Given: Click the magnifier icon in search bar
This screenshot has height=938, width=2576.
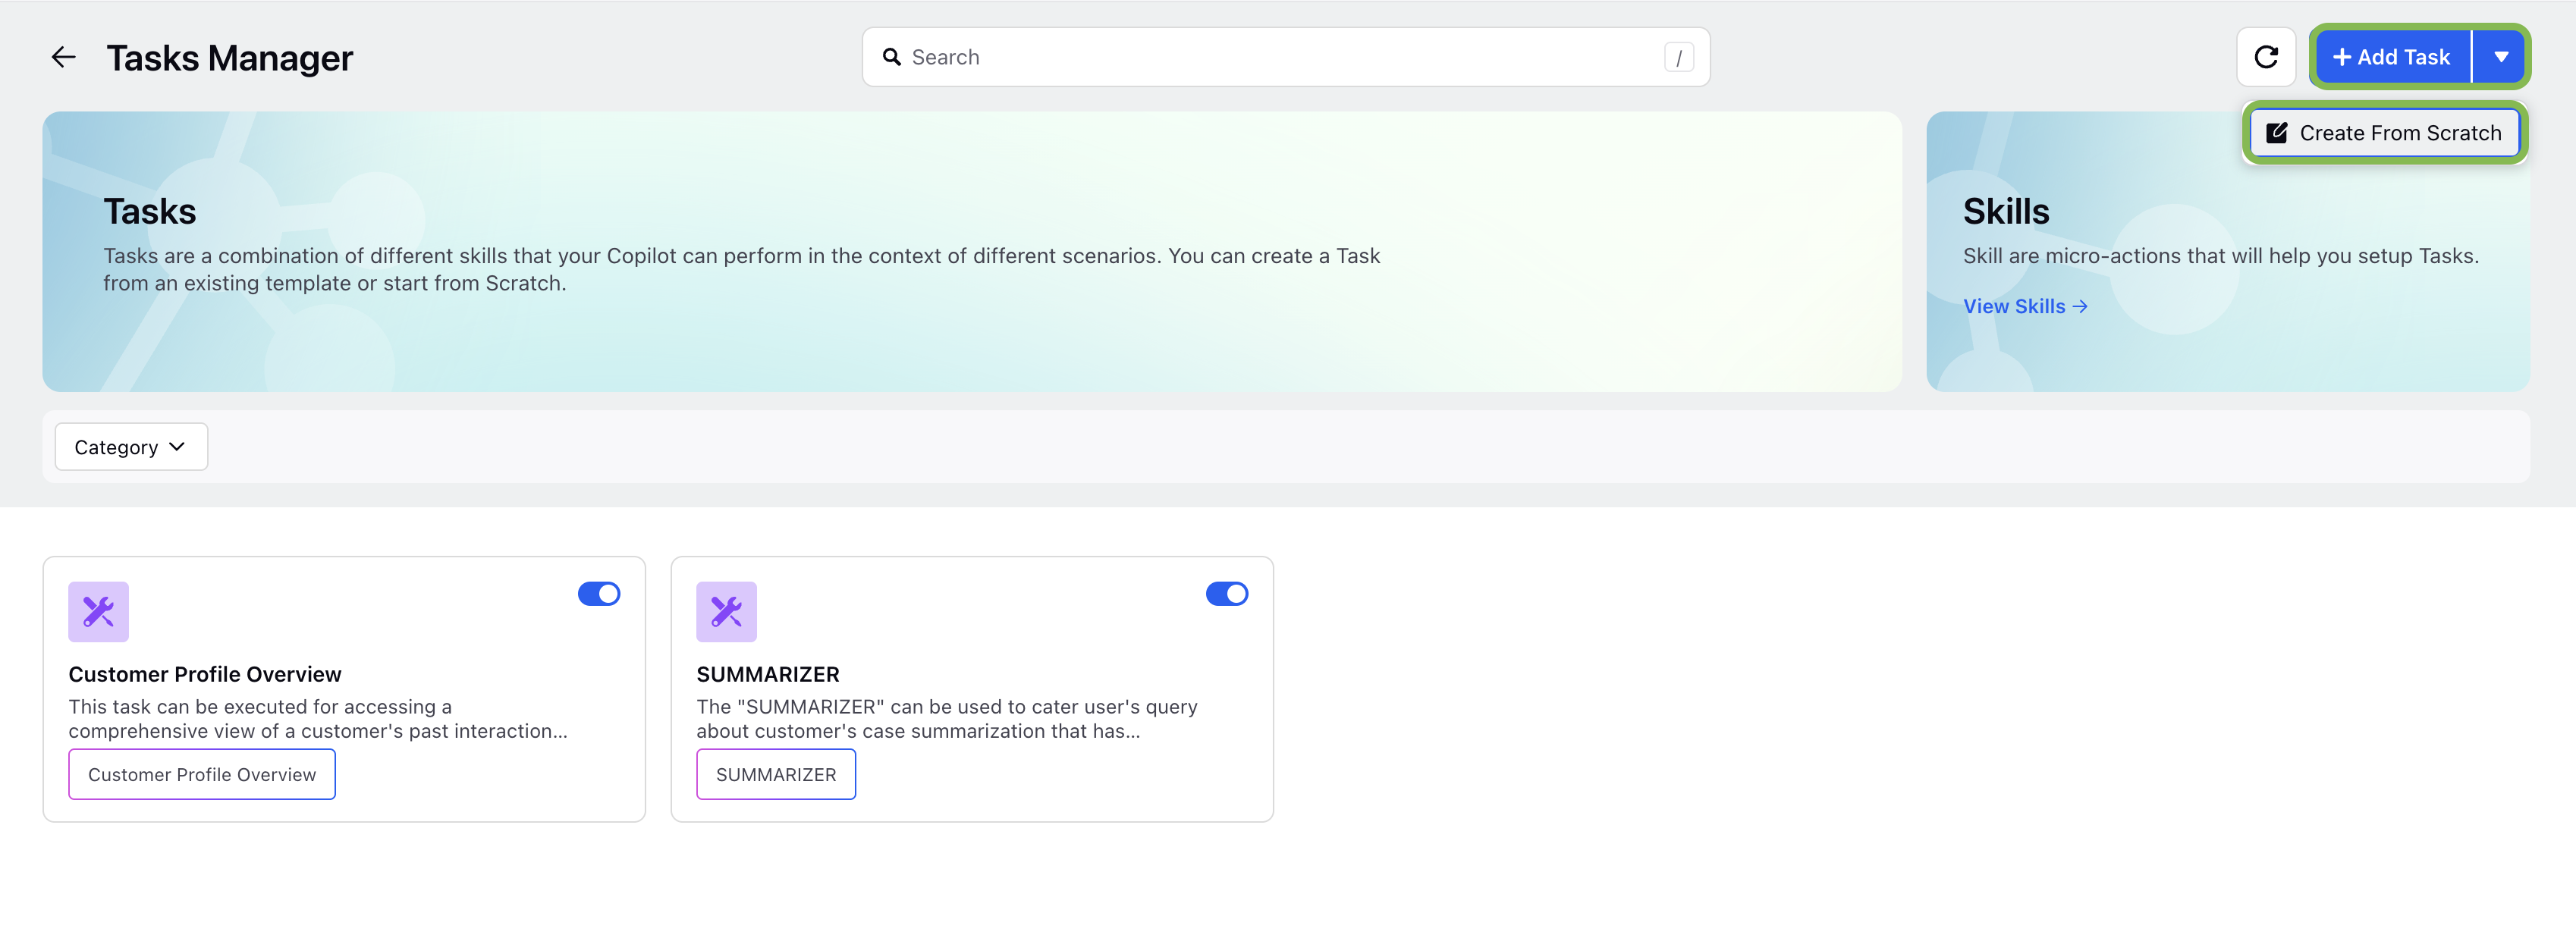Looking at the screenshot, I should tap(891, 57).
